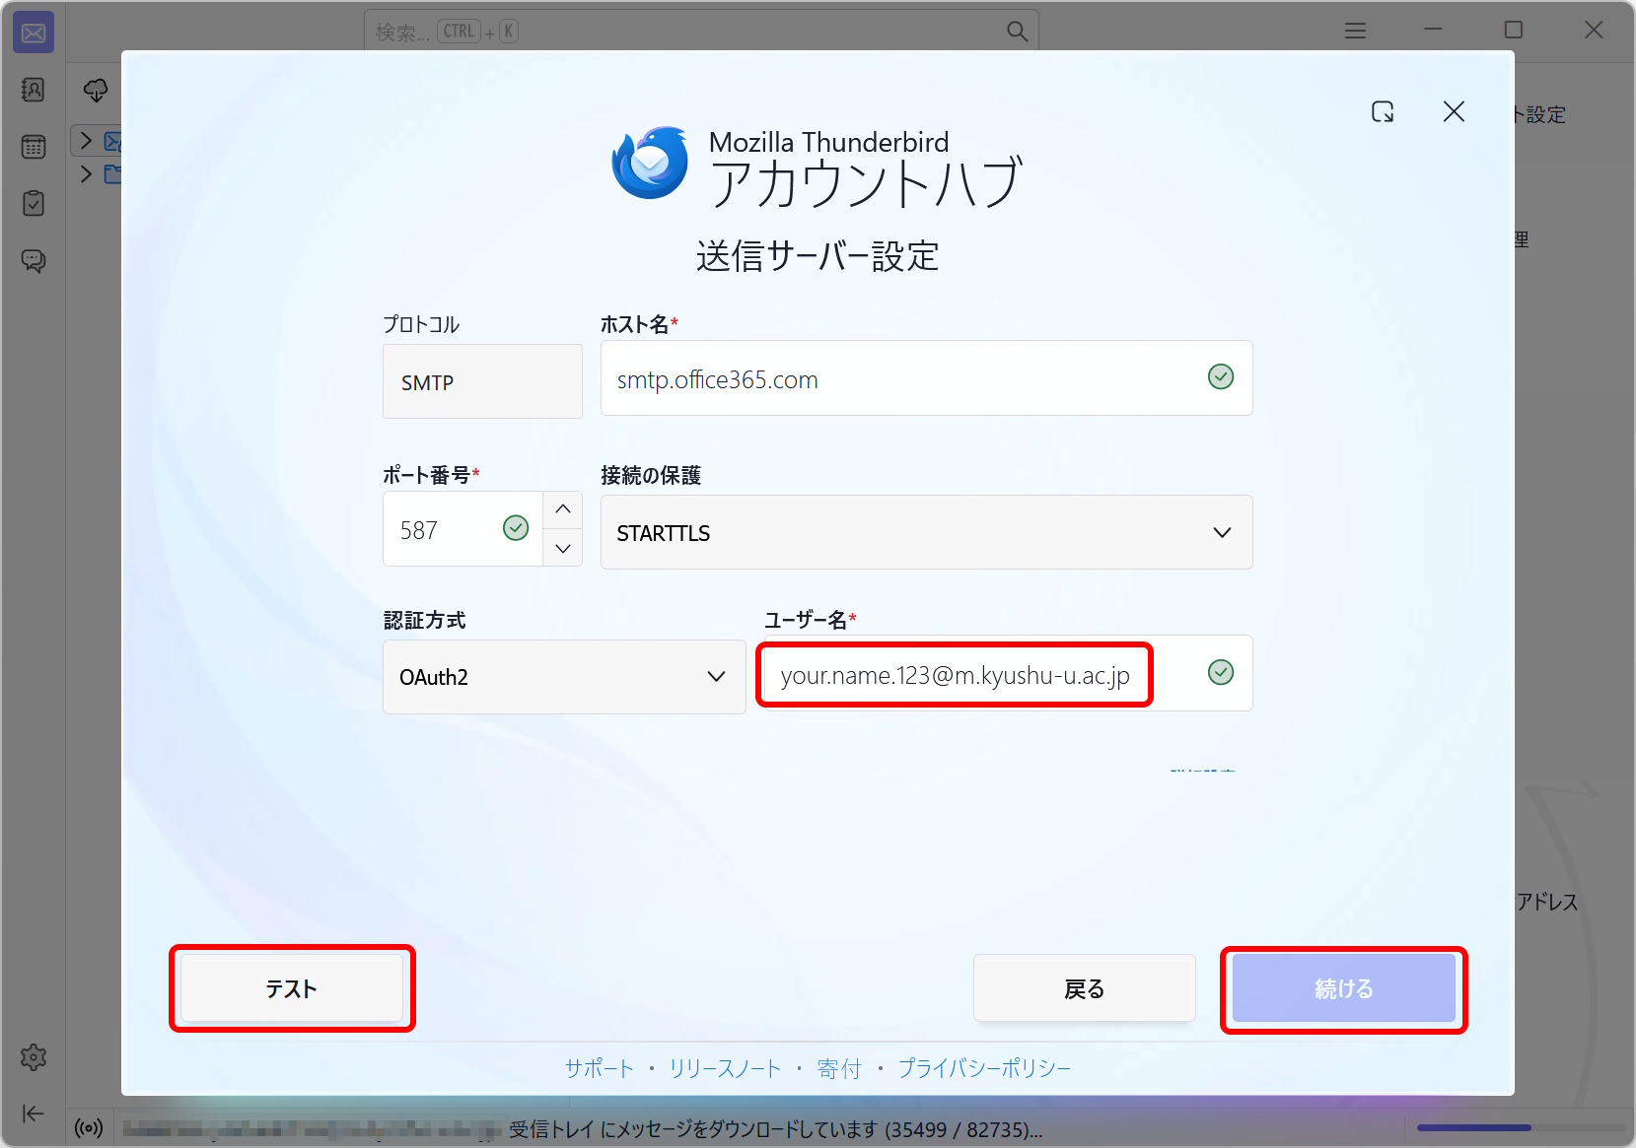Click the inbox download status message
This screenshot has height=1148, width=1636.
pyautogui.click(x=775, y=1129)
